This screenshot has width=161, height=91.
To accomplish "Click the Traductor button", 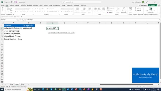I will (x=138, y=10).
